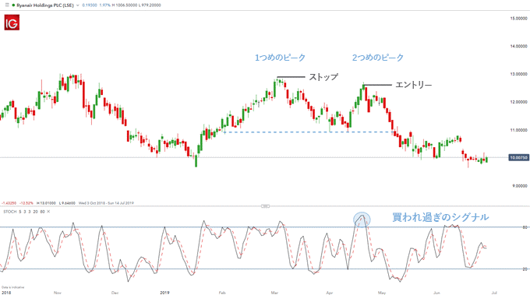Click the red IG logo

click(12, 23)
